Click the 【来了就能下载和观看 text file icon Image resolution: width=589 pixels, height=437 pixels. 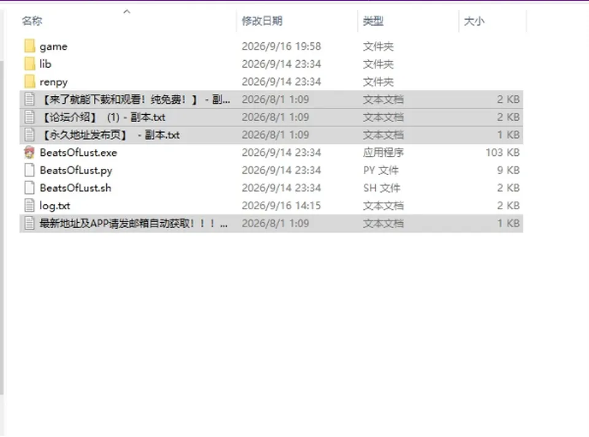[29, 99]
